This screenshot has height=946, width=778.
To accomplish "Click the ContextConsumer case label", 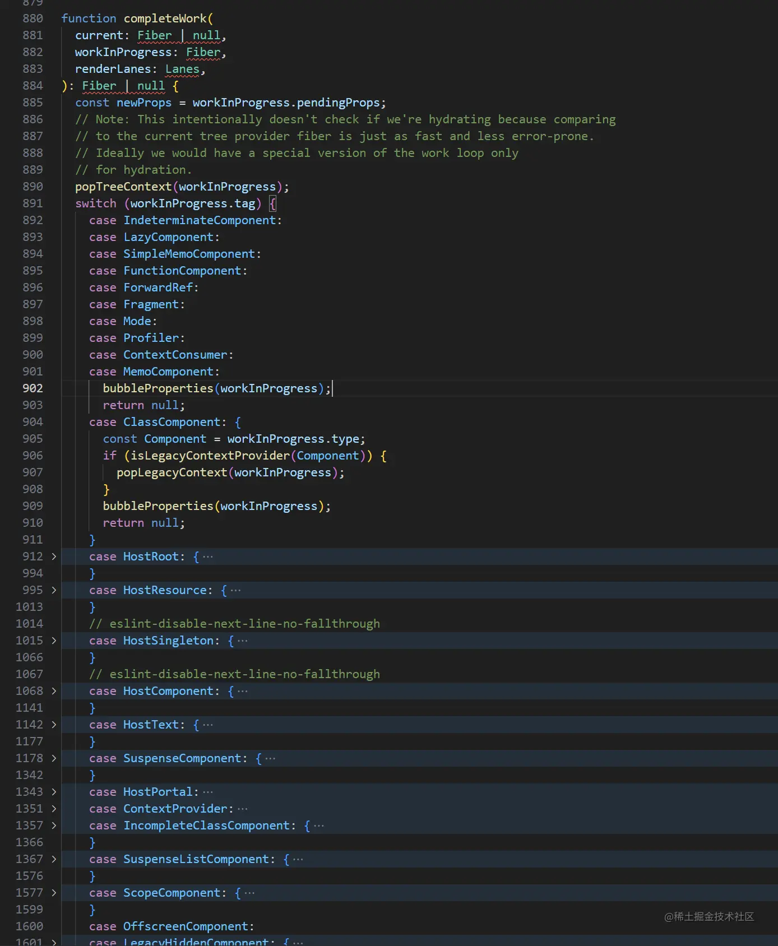I will tap(175, 355).
